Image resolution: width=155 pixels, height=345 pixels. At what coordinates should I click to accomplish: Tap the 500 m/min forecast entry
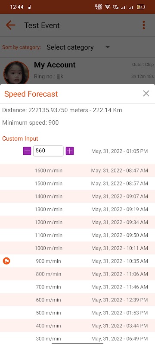(77, 313)
